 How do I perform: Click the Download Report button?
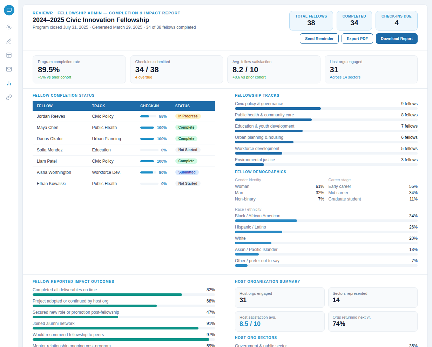click(x=397, y=39)
